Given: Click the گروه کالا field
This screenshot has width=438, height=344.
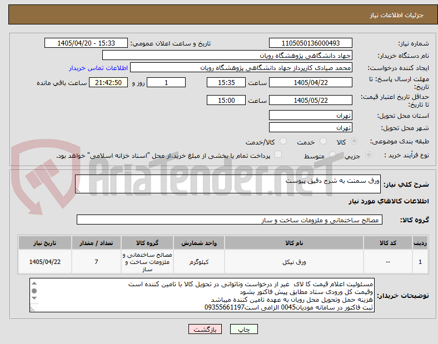Looking at the screenshot, I should coord(230,220).
